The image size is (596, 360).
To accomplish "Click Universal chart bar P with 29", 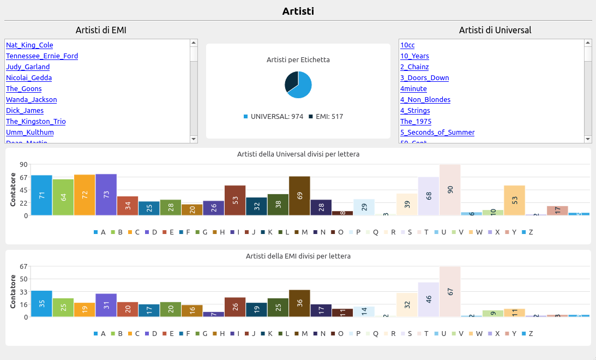I will pos(364,207).
